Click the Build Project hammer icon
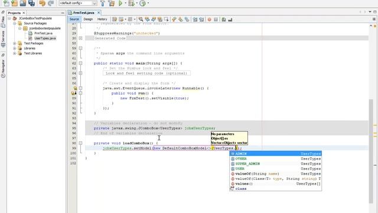Image resolution: width=378 pixels, height=213 pixels. coord(103,3)
